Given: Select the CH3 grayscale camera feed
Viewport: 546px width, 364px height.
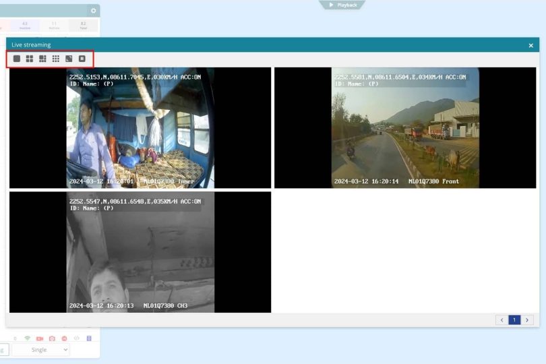Looking at the screenshot, I should [x=140, y=251].
